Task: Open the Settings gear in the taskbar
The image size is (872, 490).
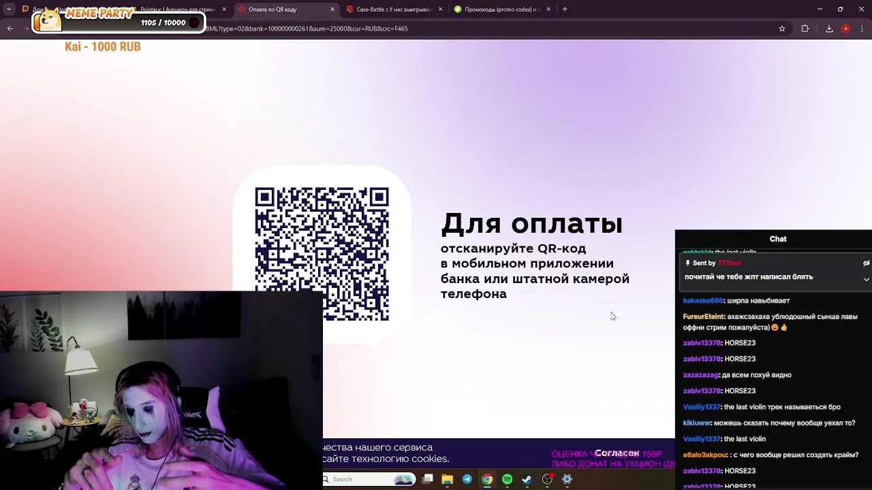Action: 567,479
